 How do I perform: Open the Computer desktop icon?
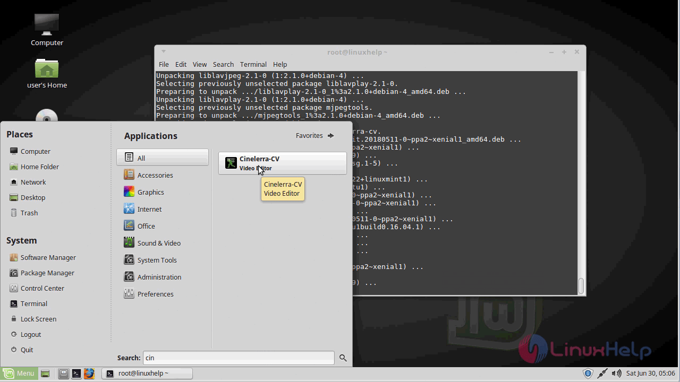47,30
